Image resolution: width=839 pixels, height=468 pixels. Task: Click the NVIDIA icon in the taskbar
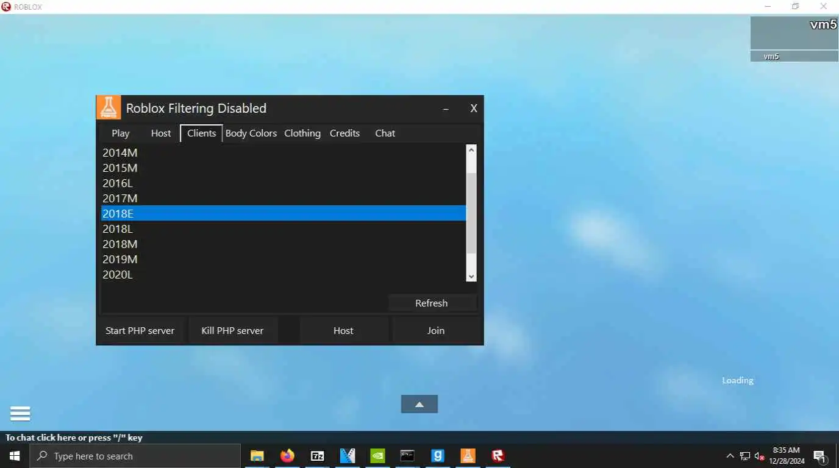377,456
